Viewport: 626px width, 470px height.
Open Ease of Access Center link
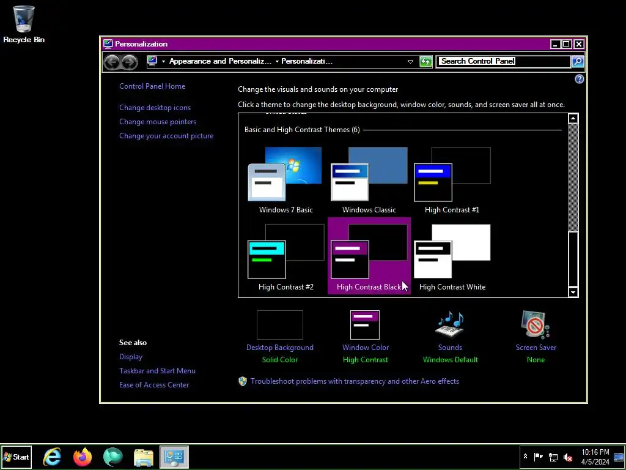tap(154, 385)
